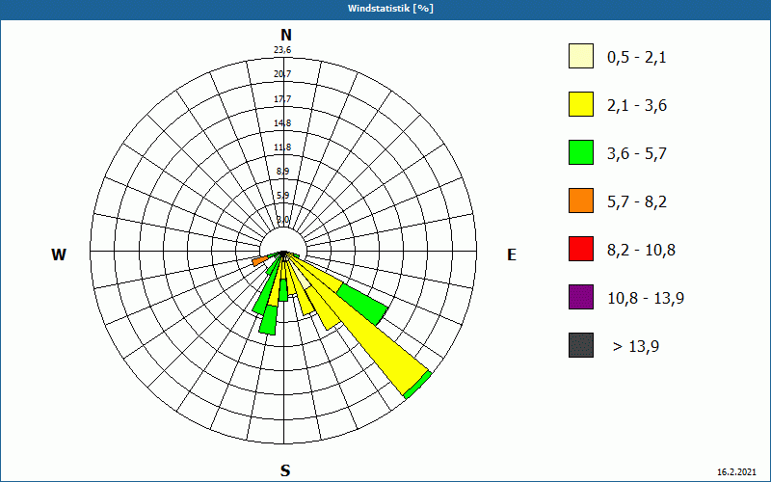Click the 17,7 ring scale value
The width and height of the screenshot is (771, 482).
click(282, 99)
